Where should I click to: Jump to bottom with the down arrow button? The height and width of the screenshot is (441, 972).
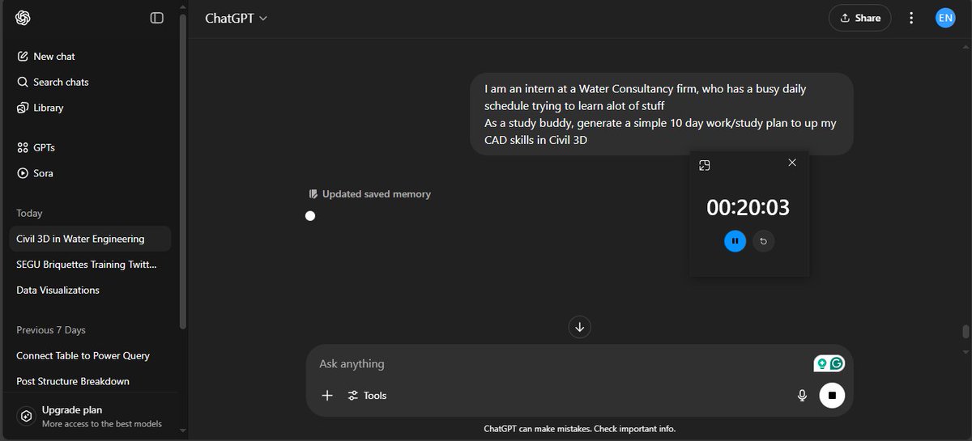coord(579,327)
